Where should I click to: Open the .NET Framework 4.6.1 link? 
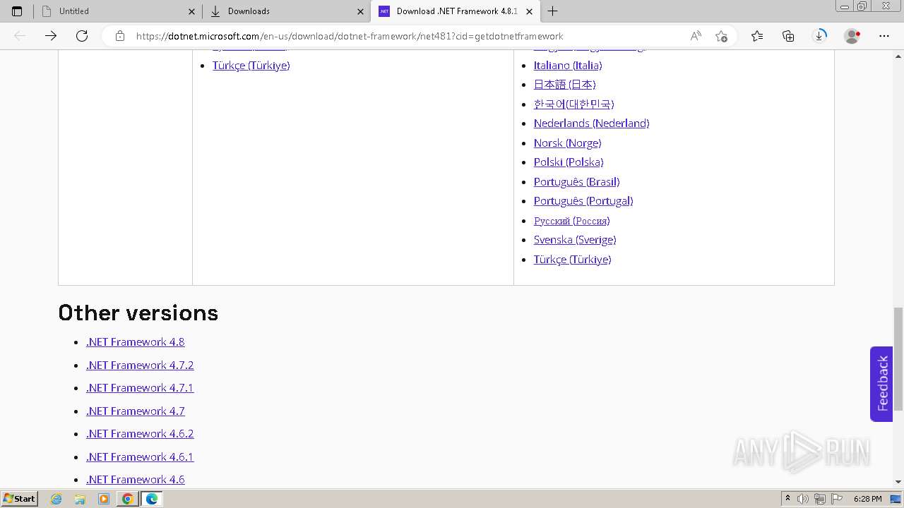click(x=140, y=457)
